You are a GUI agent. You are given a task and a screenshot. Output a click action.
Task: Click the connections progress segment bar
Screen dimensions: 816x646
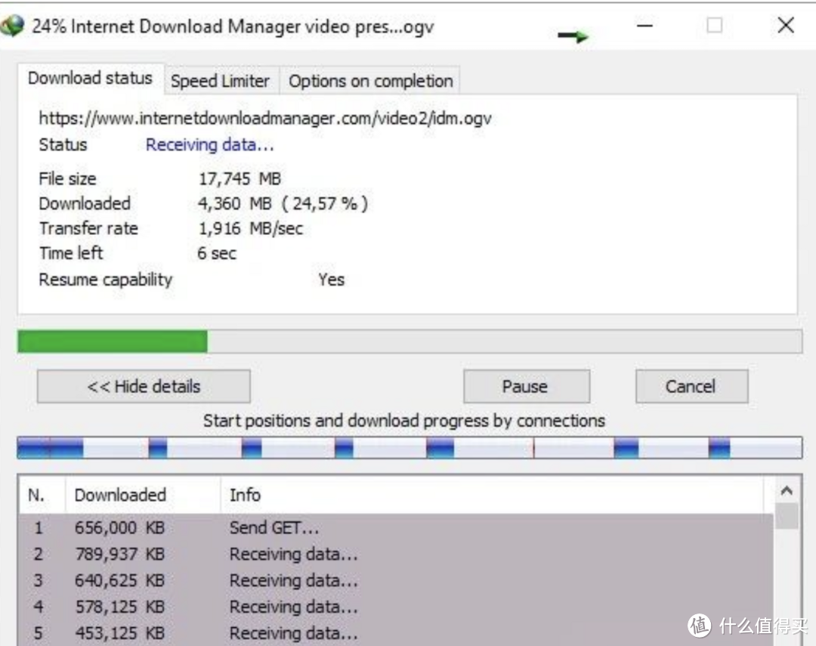coord(410,448)
